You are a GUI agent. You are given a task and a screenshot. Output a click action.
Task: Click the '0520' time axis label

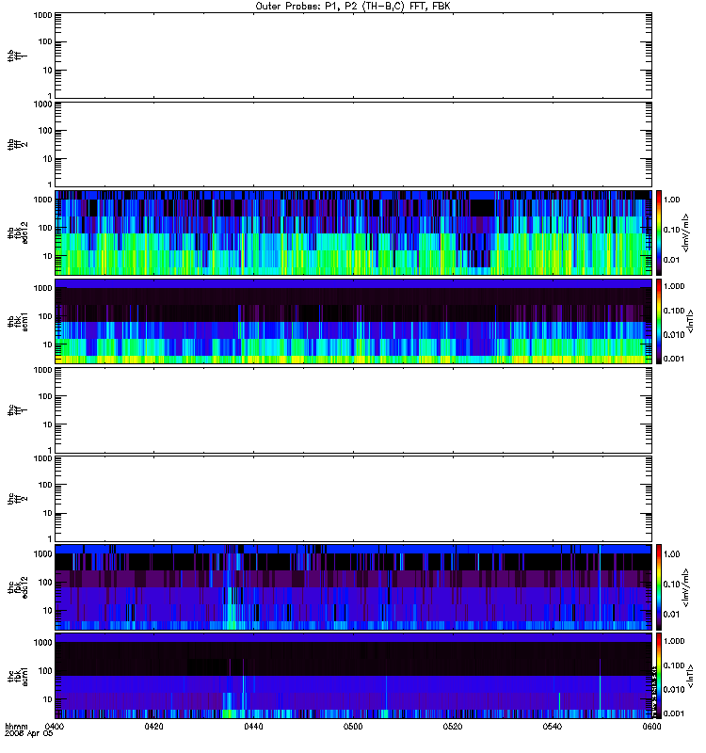click(453, 727)
